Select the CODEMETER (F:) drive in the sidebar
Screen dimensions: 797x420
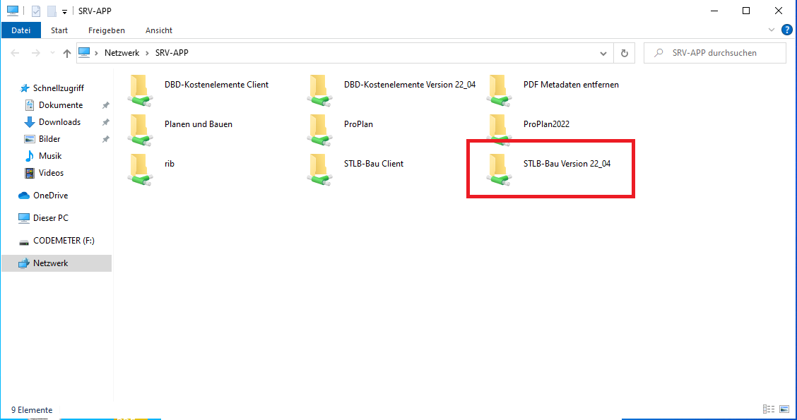click(63, 241)
